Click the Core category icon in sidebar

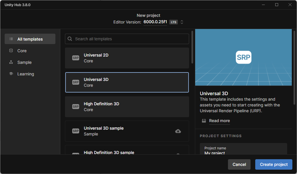[11, 50]
